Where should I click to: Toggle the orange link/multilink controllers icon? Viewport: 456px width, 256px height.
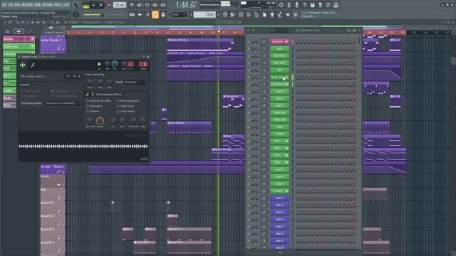155,14
